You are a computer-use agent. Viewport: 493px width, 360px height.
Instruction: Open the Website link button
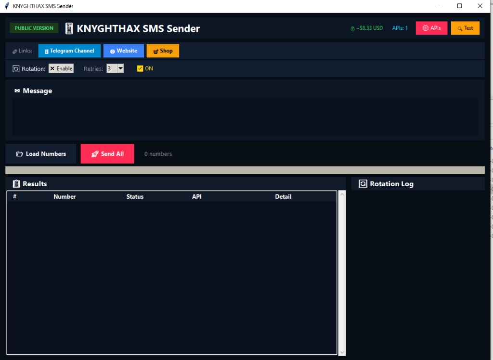click(x=124, y=51)
